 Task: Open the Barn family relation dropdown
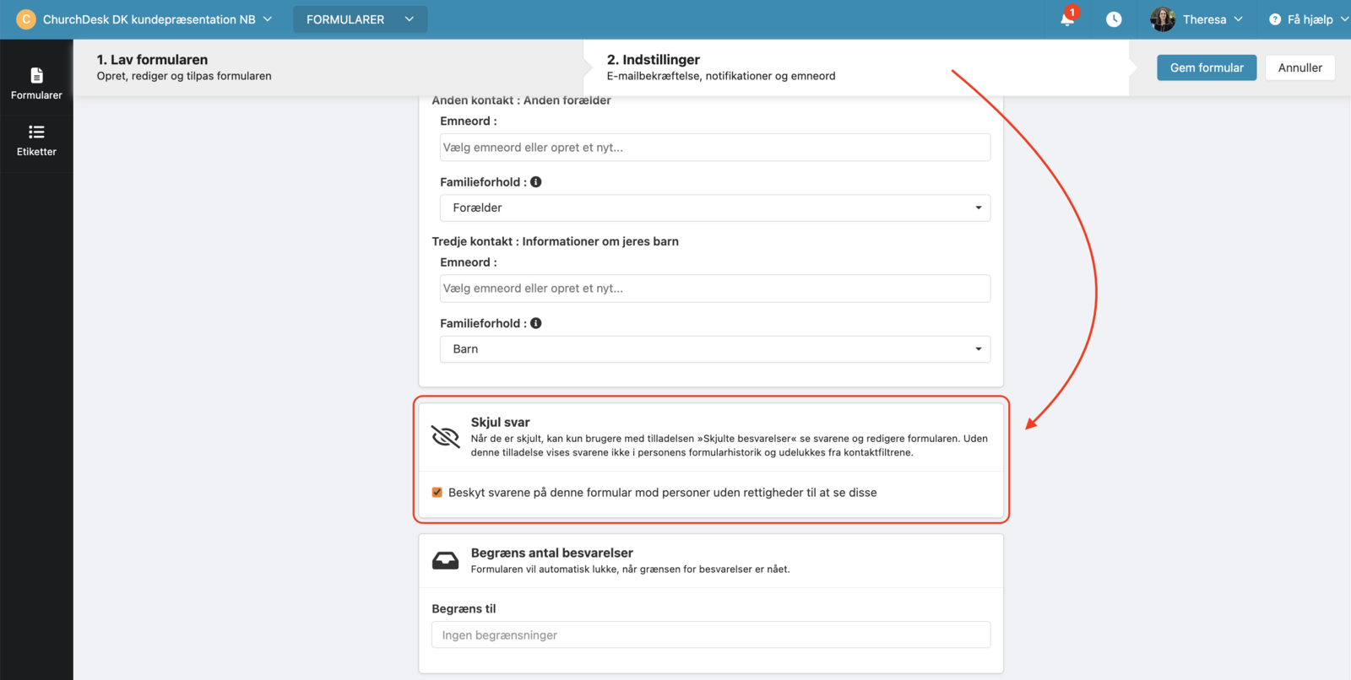[714, 349]
